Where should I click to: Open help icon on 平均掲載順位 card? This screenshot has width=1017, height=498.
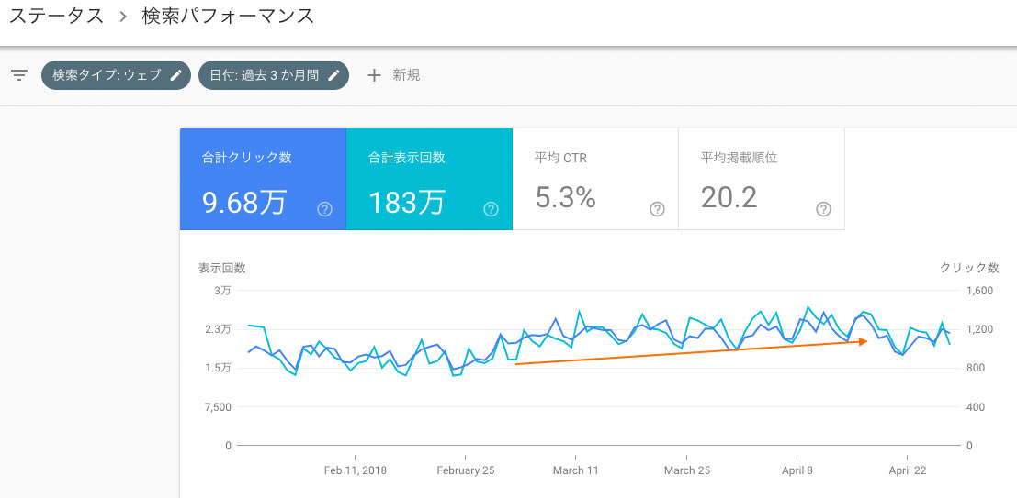823,209
